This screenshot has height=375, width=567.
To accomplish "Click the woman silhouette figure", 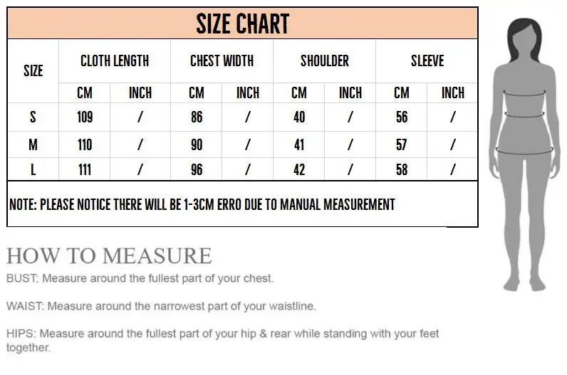I will [x=524, y=154].
